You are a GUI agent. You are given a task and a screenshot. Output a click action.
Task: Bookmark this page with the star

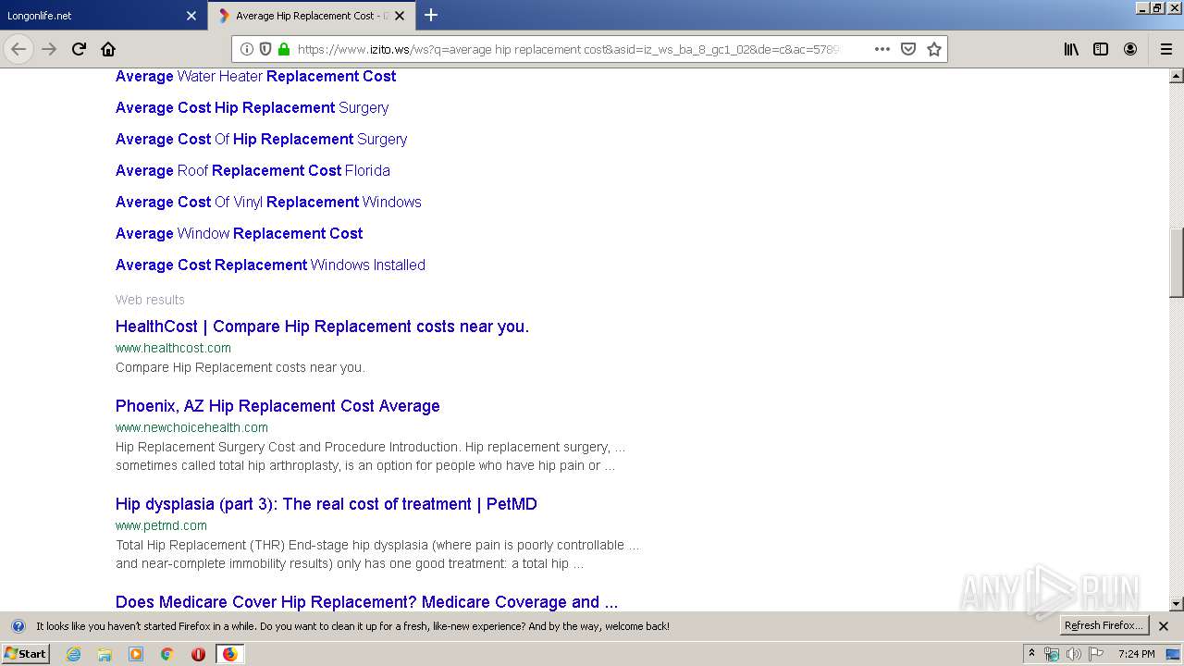(x=934, y=49)
